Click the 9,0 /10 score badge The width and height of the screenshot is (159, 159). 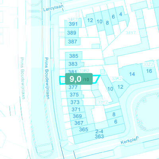[79, 79]
